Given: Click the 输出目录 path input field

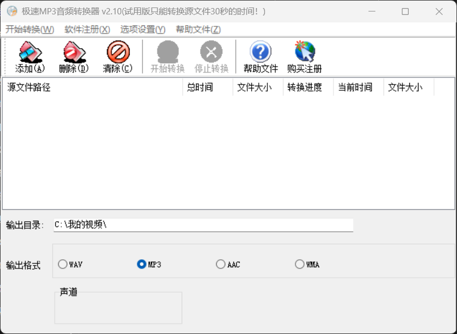Looking at the screenshot, I should click(x=203, y=225).
